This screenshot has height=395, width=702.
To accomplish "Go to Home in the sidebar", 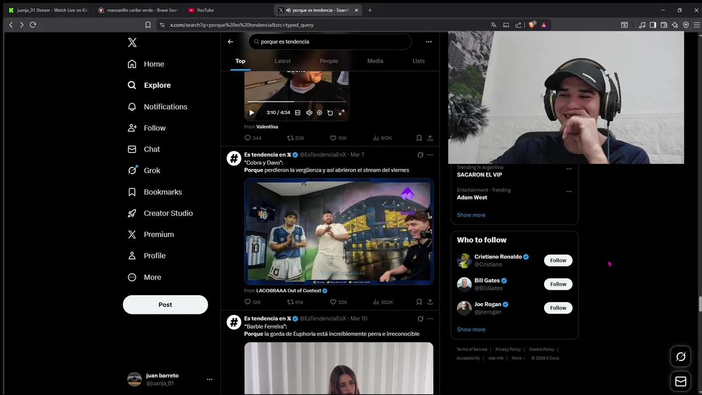I will coord(146,64).
